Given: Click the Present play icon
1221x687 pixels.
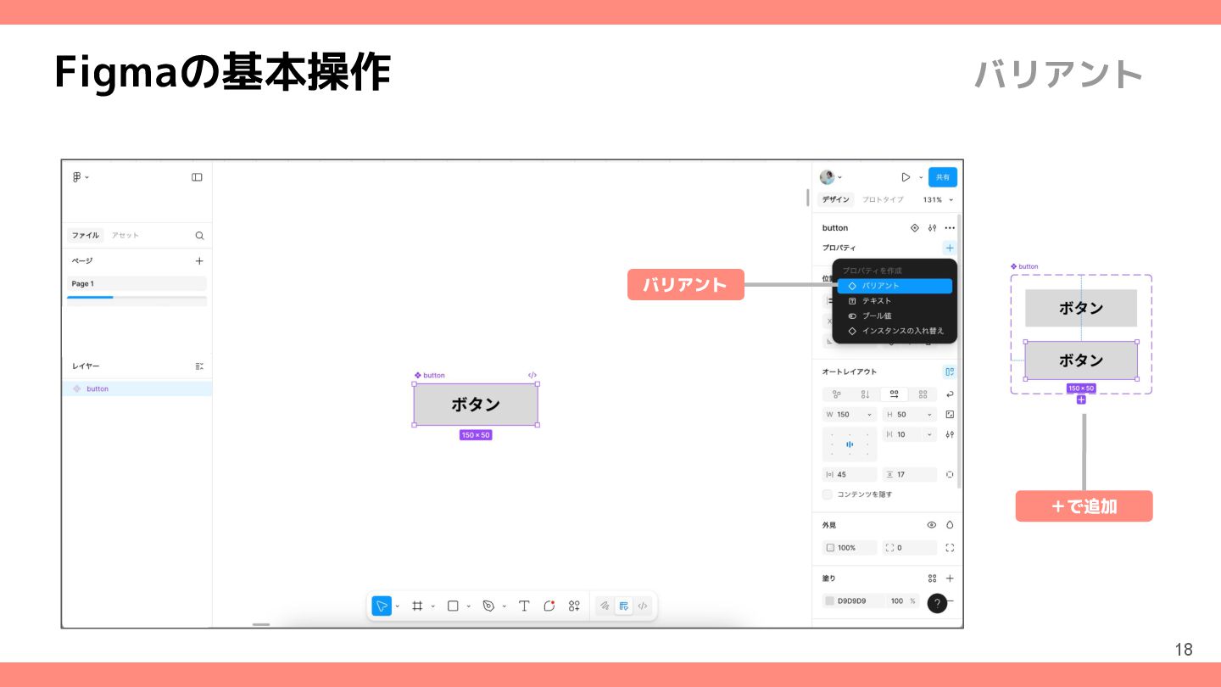Looking at the screenshot, I should [906, 177].
